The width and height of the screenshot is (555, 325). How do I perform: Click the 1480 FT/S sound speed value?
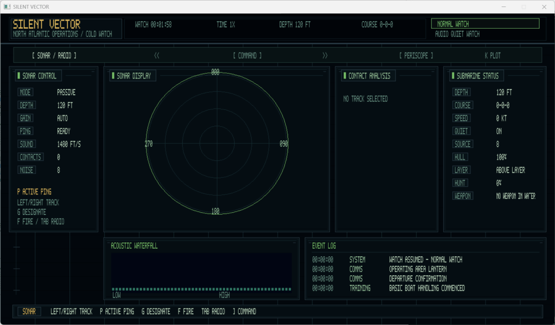click(x=69, y=144)
